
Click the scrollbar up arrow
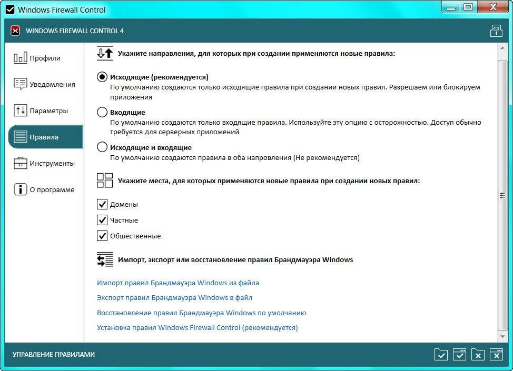502,48
